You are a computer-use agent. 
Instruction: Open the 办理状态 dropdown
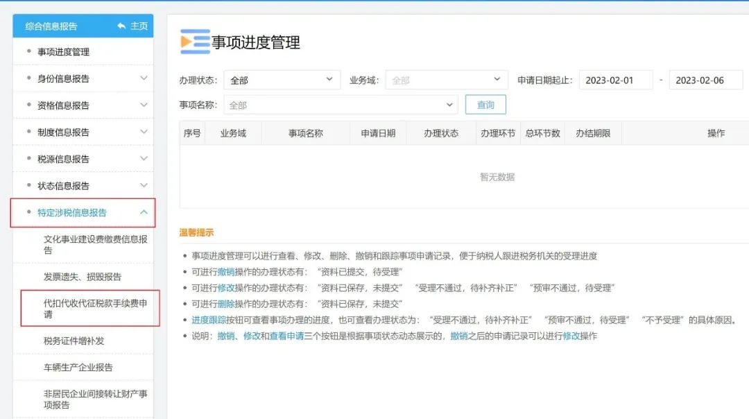(x=281, y=79)
